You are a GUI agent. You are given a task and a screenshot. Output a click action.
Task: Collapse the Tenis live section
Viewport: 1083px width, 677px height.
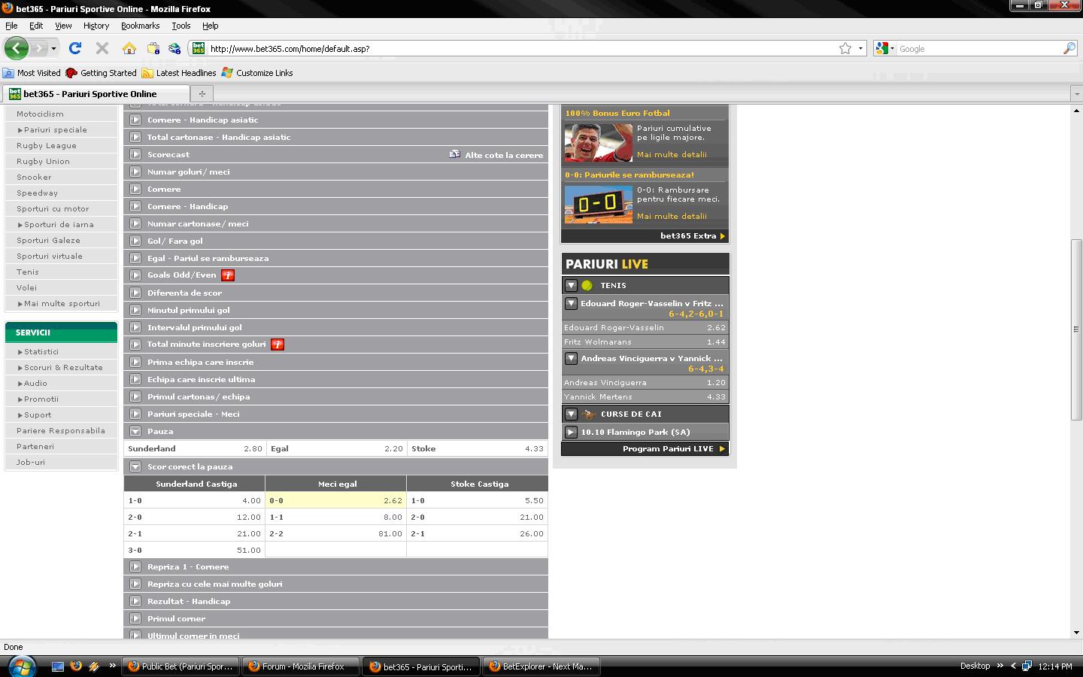(x=572, y=286)
